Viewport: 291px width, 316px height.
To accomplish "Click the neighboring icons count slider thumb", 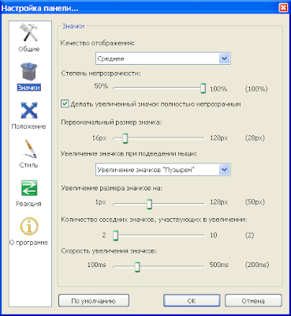I will click(x=115, y=235).
